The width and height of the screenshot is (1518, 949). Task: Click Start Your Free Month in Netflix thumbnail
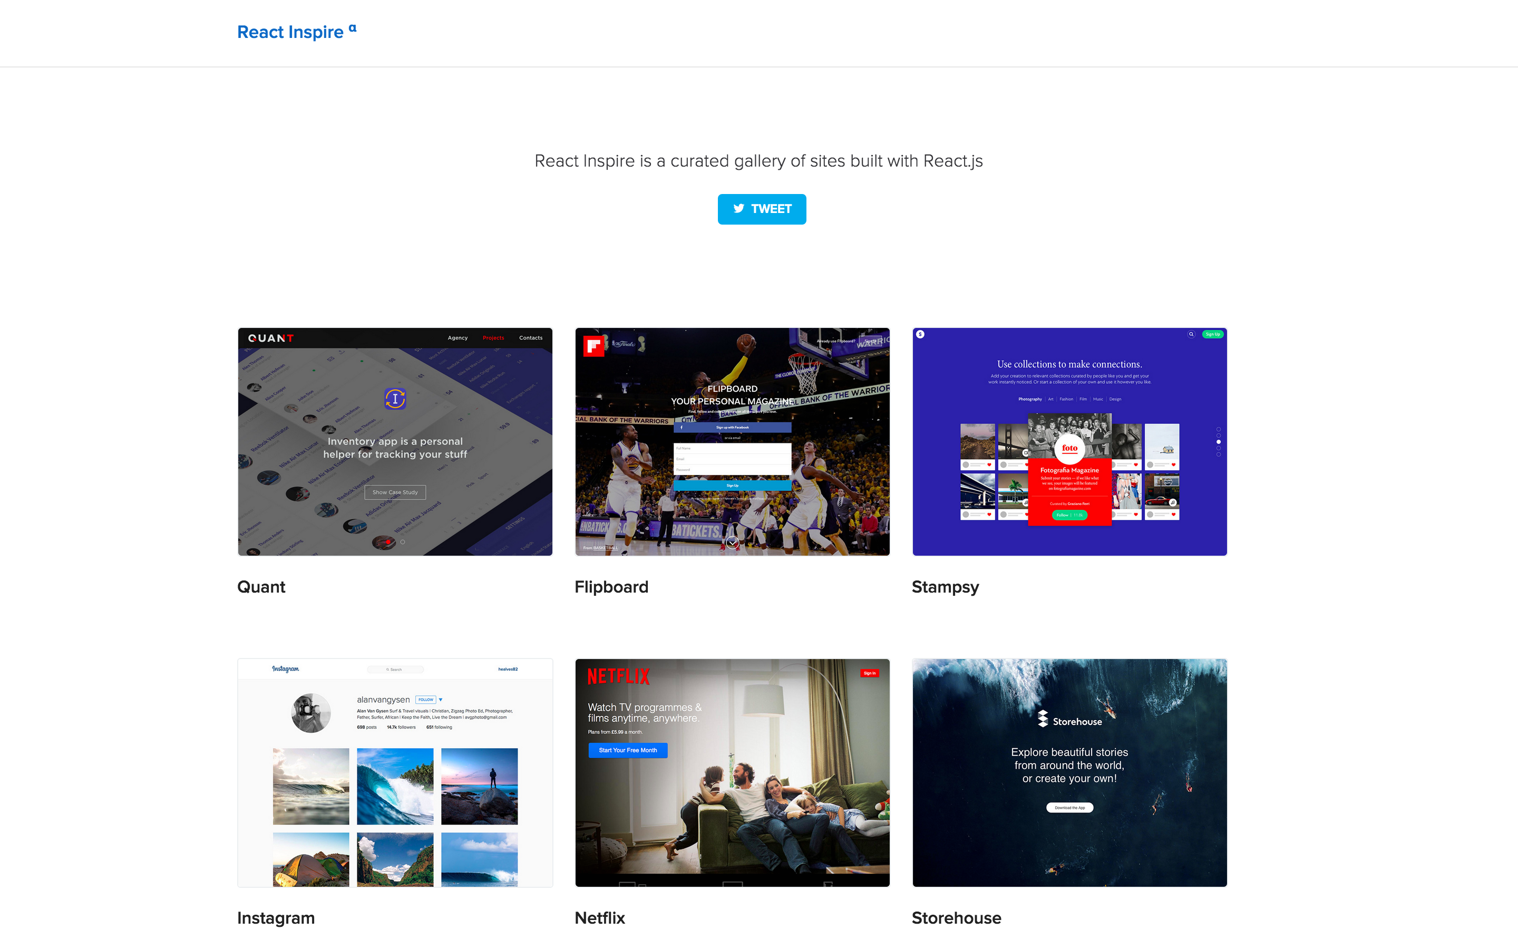627,750
